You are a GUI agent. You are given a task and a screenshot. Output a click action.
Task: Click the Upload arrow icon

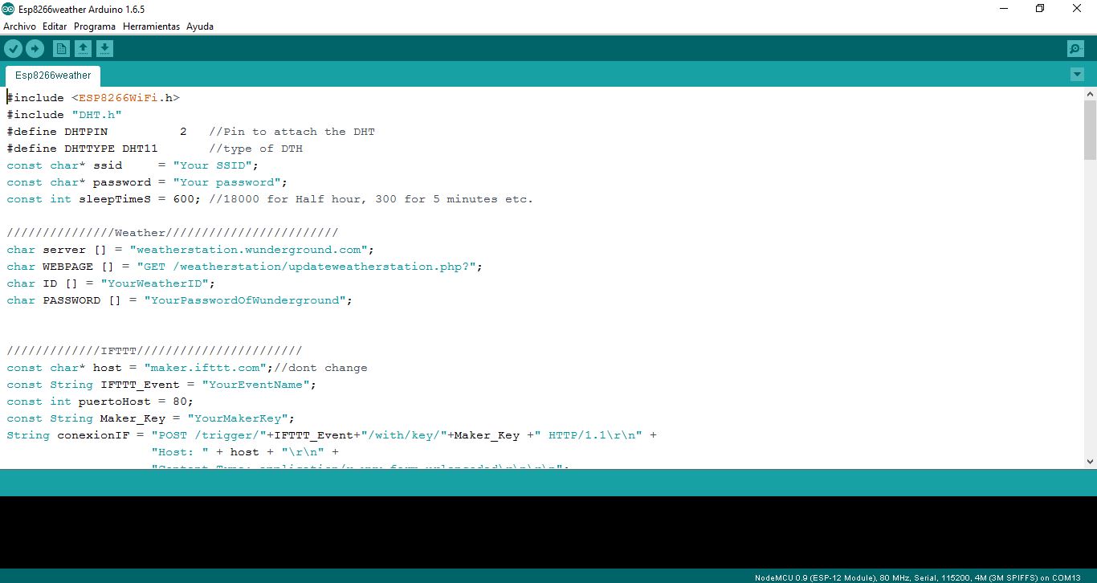point(35,49)
